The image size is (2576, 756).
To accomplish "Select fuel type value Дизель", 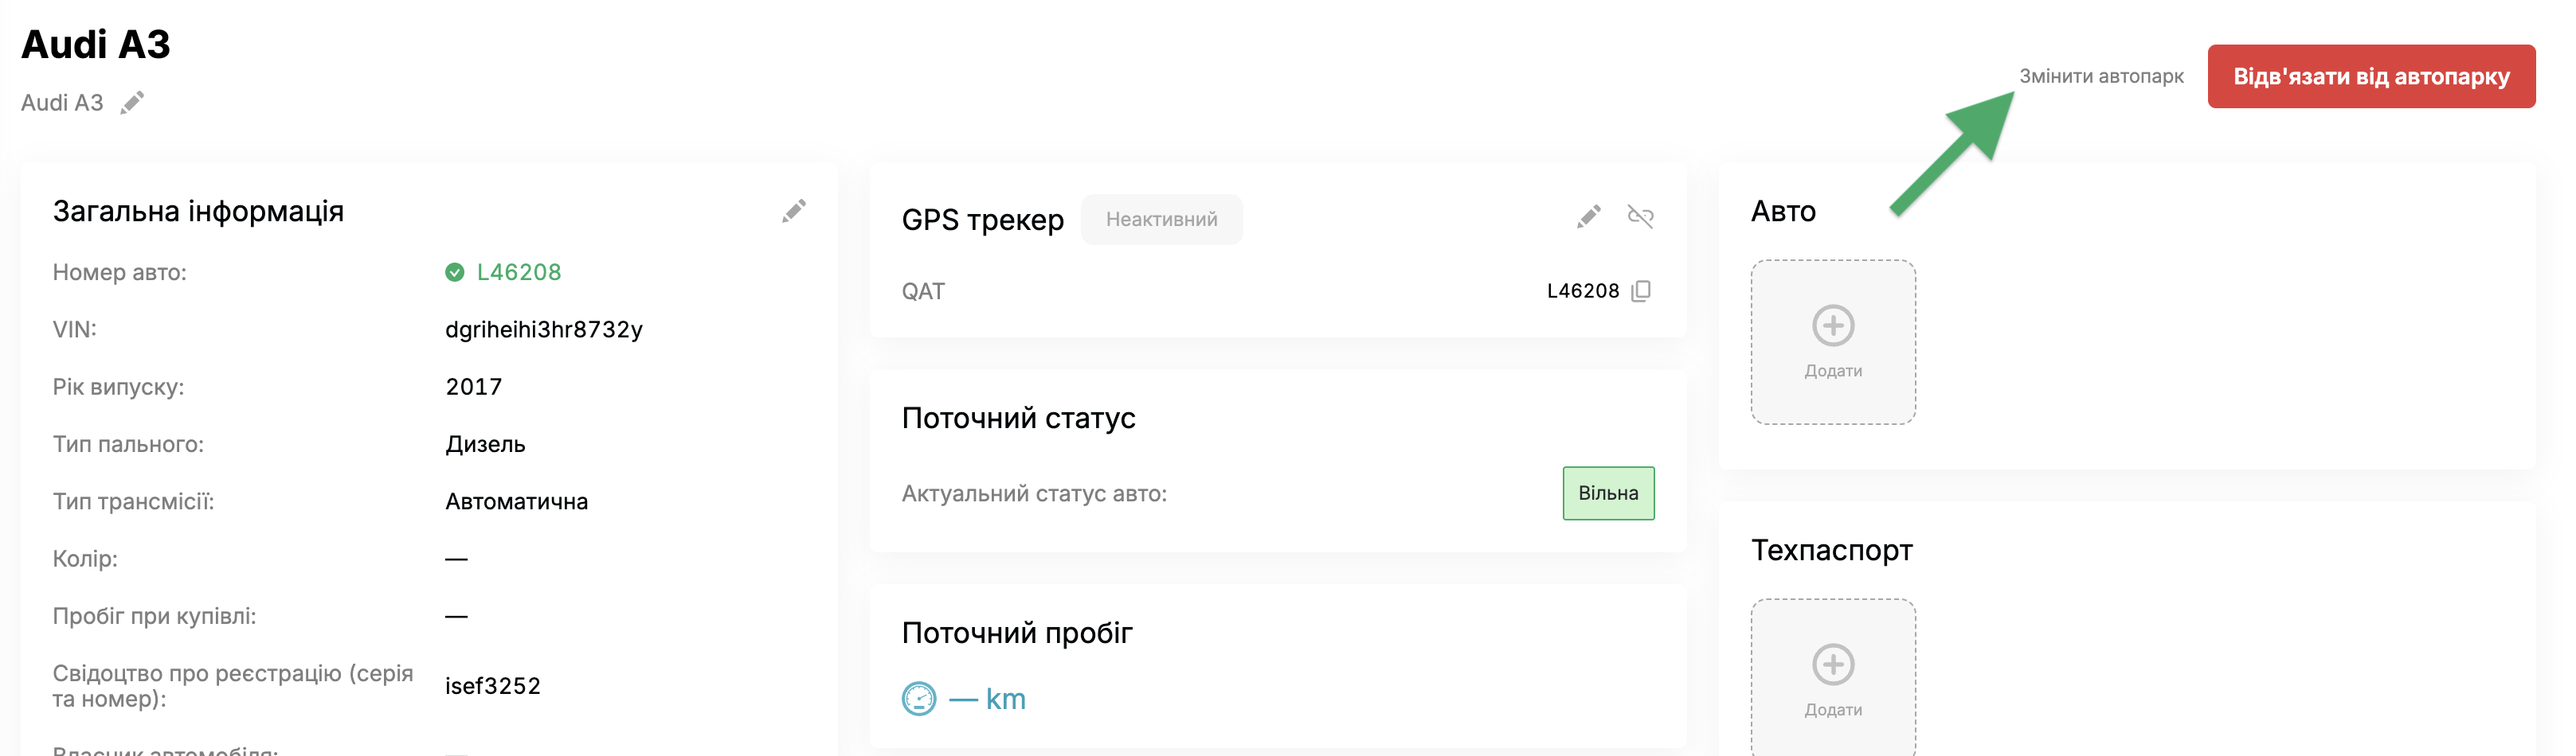I will click(x=485, y=444).
